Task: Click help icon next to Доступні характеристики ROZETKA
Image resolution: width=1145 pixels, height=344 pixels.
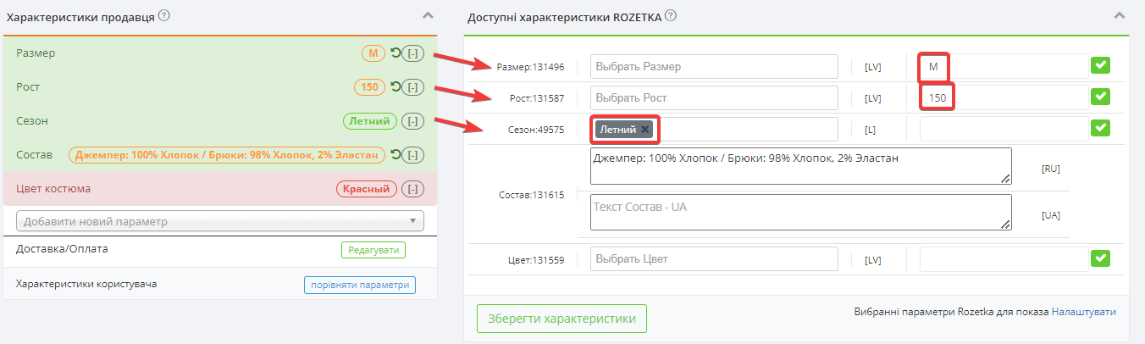Action: (x=671, y=16)
